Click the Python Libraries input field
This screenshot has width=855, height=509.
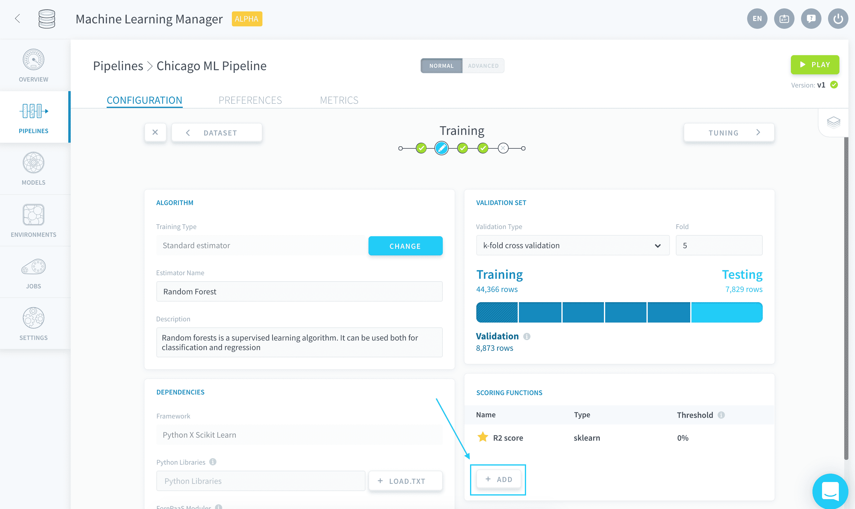coord(261,481)
